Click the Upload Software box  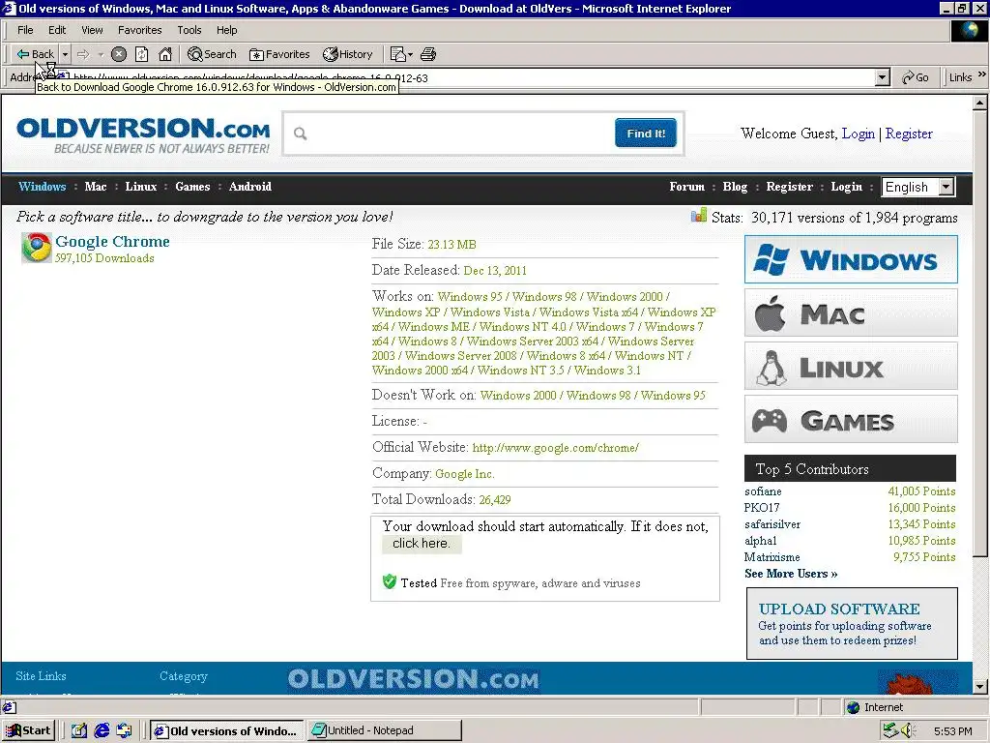pos(852,624)
